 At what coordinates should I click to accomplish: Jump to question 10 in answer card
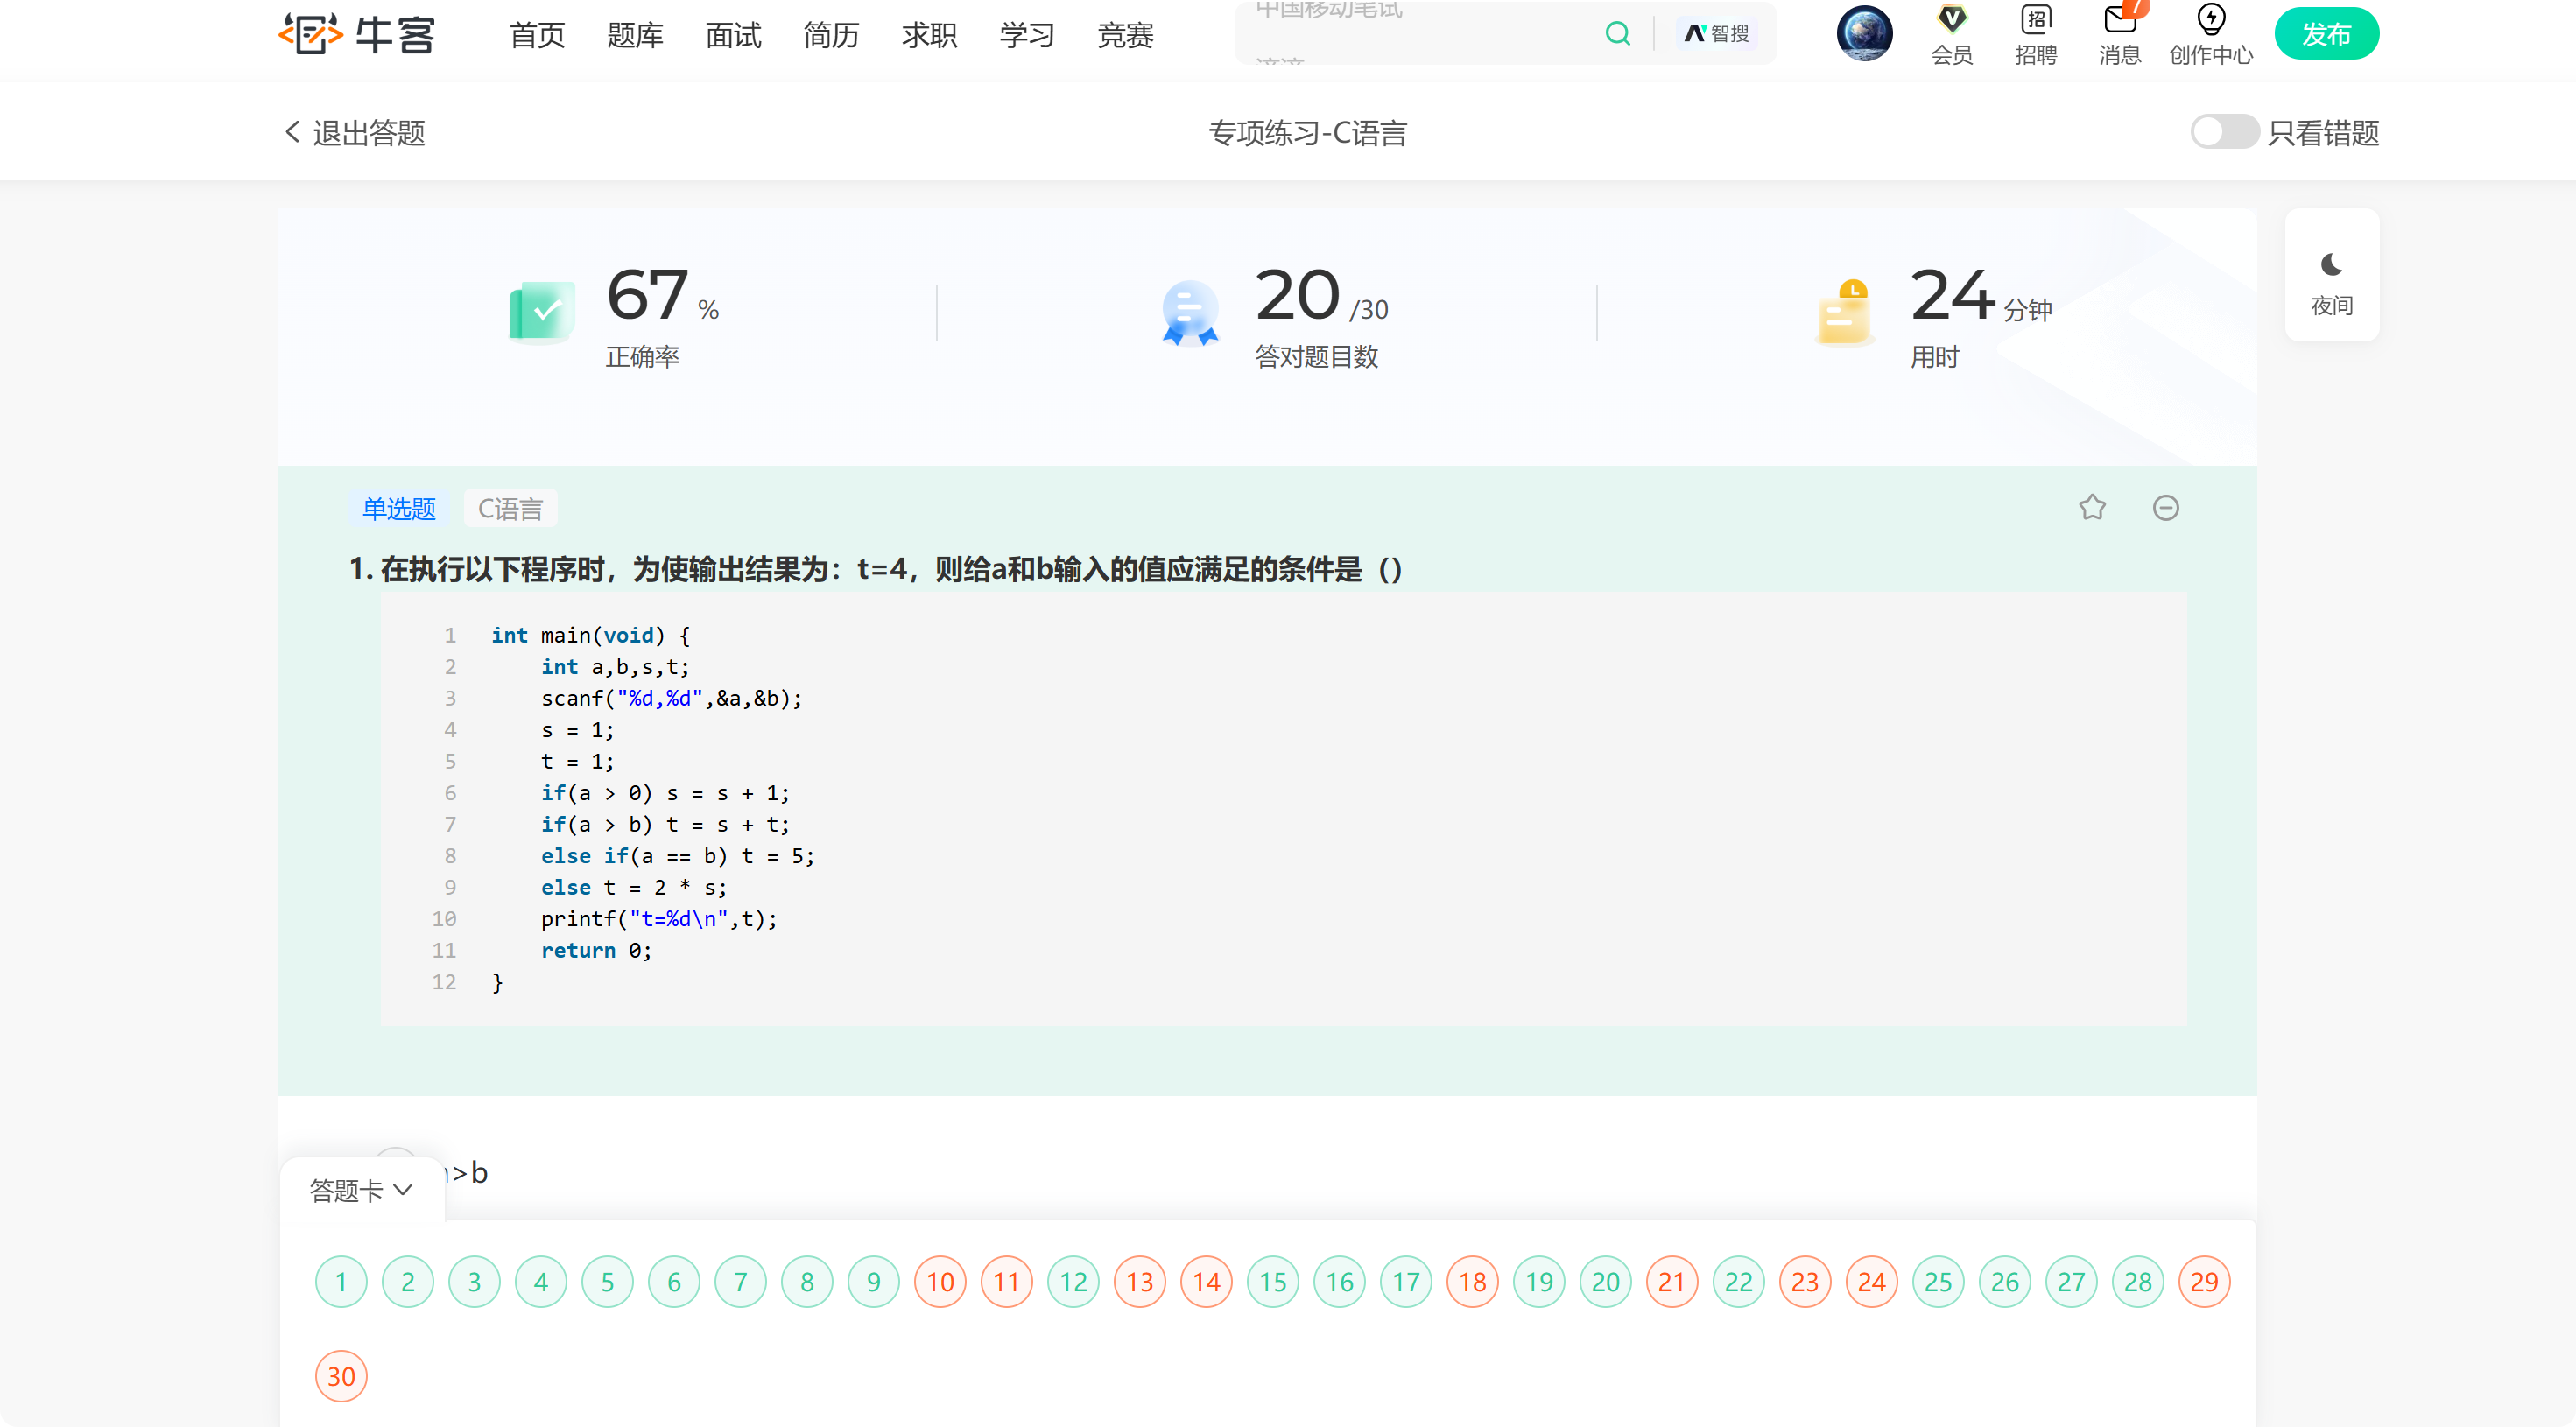939,1281
